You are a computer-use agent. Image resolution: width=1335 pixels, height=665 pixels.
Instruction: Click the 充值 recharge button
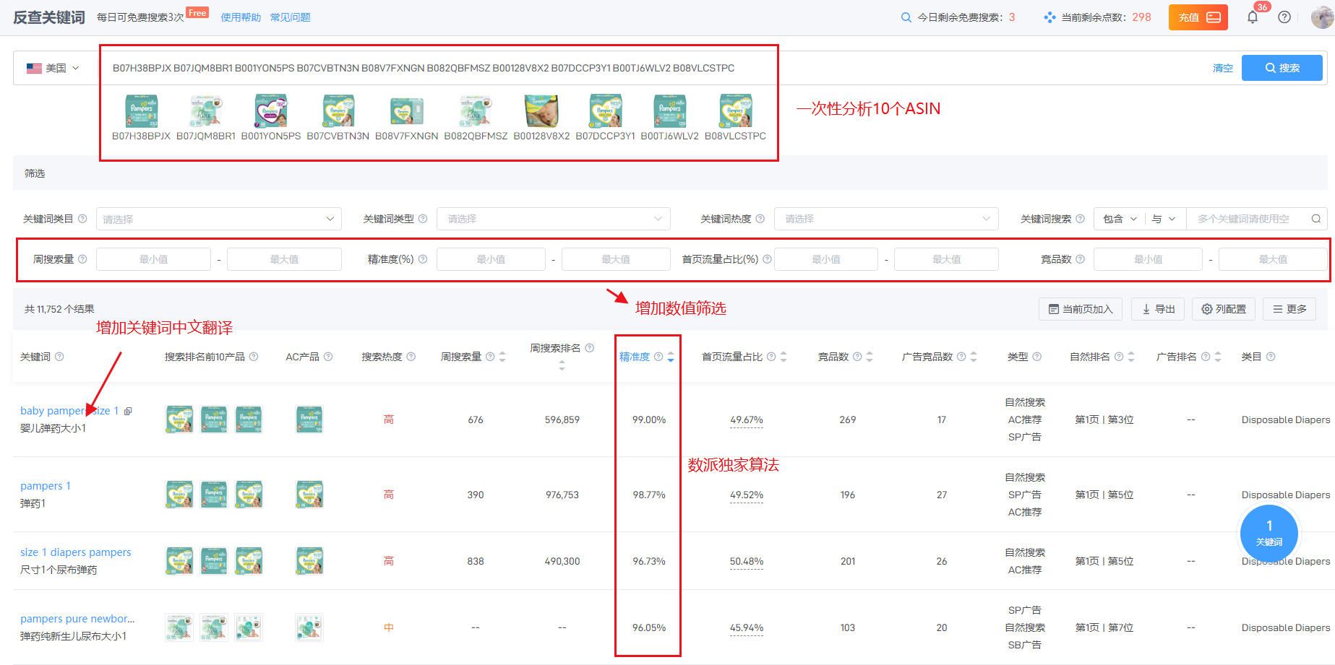pyautogui.click(x=1198, y=17)
